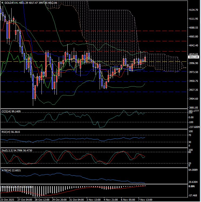Click the 31 Oct 04:00 time label
The image size is (201, 202).
coord(77,200)
